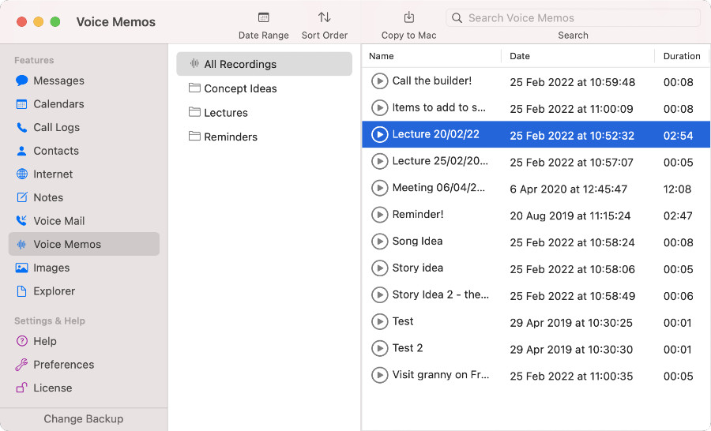
Task: Play the Song Idea recording
Action: pos(379,242)
